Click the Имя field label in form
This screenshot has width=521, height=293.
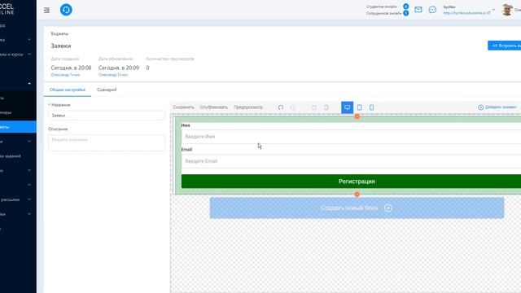point(186,125)
